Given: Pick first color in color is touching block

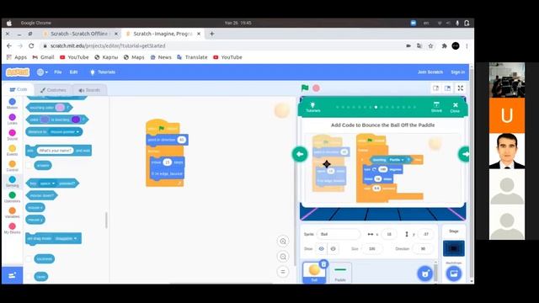Looking at the screenshot, I should 45,120.
